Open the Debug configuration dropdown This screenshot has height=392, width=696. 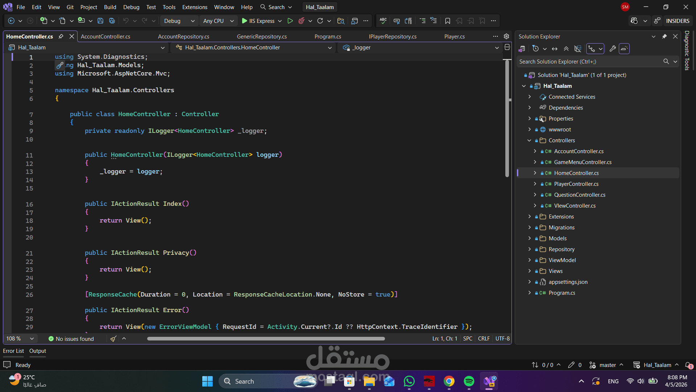tap(179, 21)
